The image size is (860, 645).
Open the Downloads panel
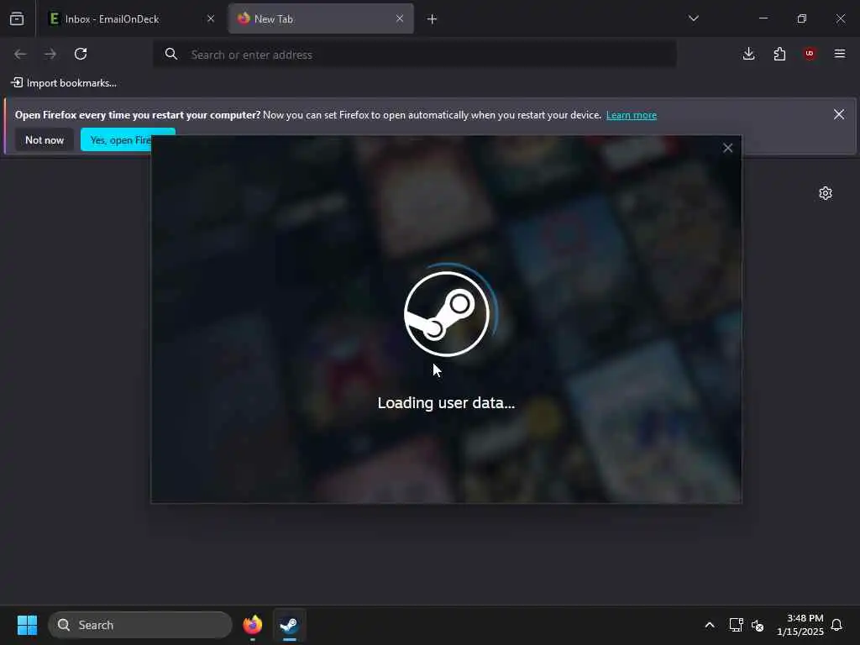[748, 54]
